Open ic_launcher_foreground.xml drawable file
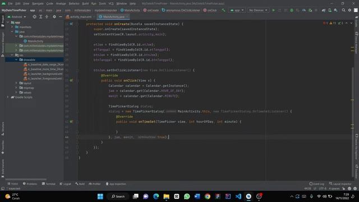359x202 pixels. (43, 79)
